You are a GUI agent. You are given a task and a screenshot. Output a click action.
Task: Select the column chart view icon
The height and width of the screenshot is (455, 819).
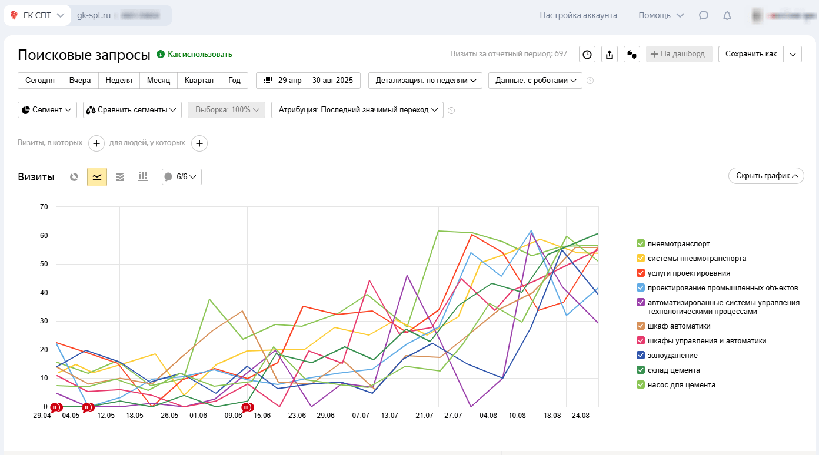click(x=142, y=177)
